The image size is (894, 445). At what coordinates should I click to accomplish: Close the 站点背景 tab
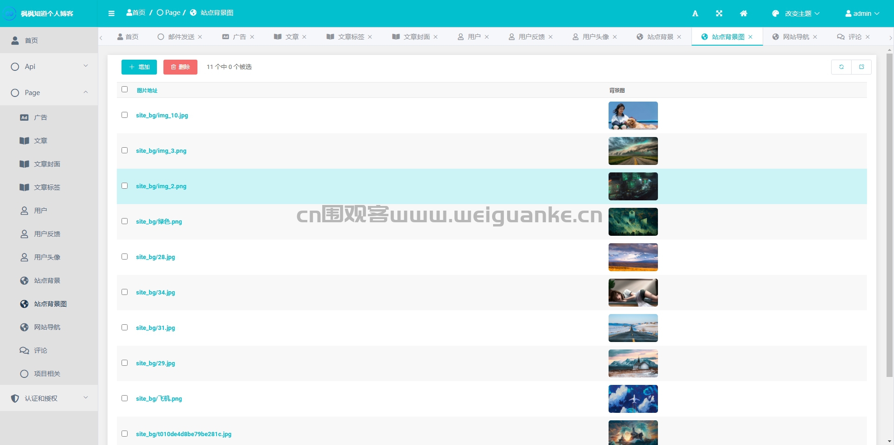pyautogui.click(x=679, y=37)
